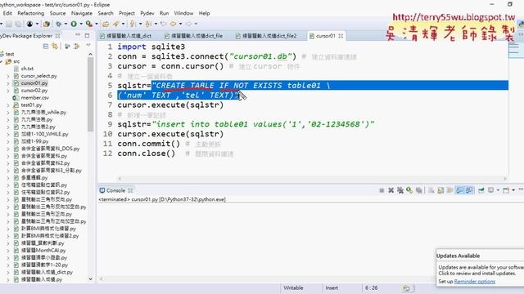Maximize the Package Explorer view
Viewport: 524px width, 294px height.
coord(87,35)
